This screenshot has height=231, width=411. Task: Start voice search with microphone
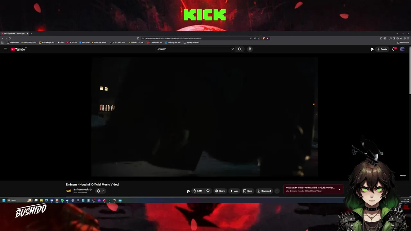tap(250, 49)
